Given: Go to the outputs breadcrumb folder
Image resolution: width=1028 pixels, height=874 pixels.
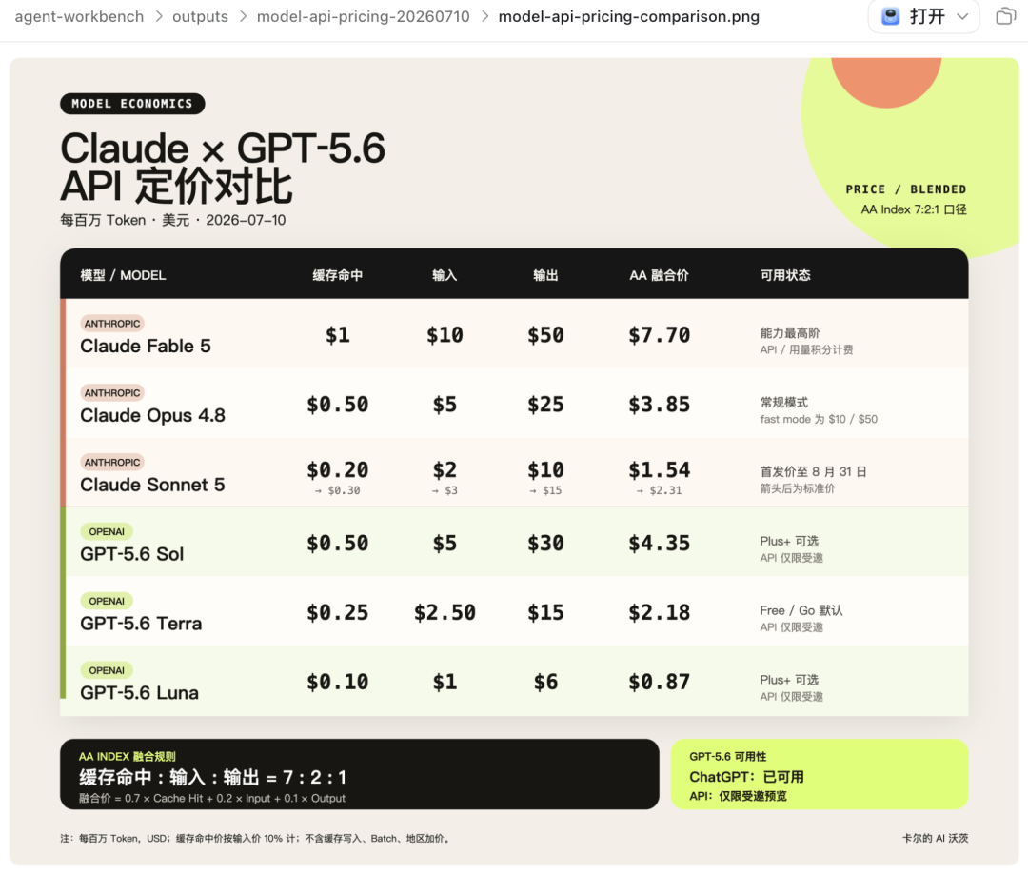Looking at the screenshot, I should coord(200,16).
